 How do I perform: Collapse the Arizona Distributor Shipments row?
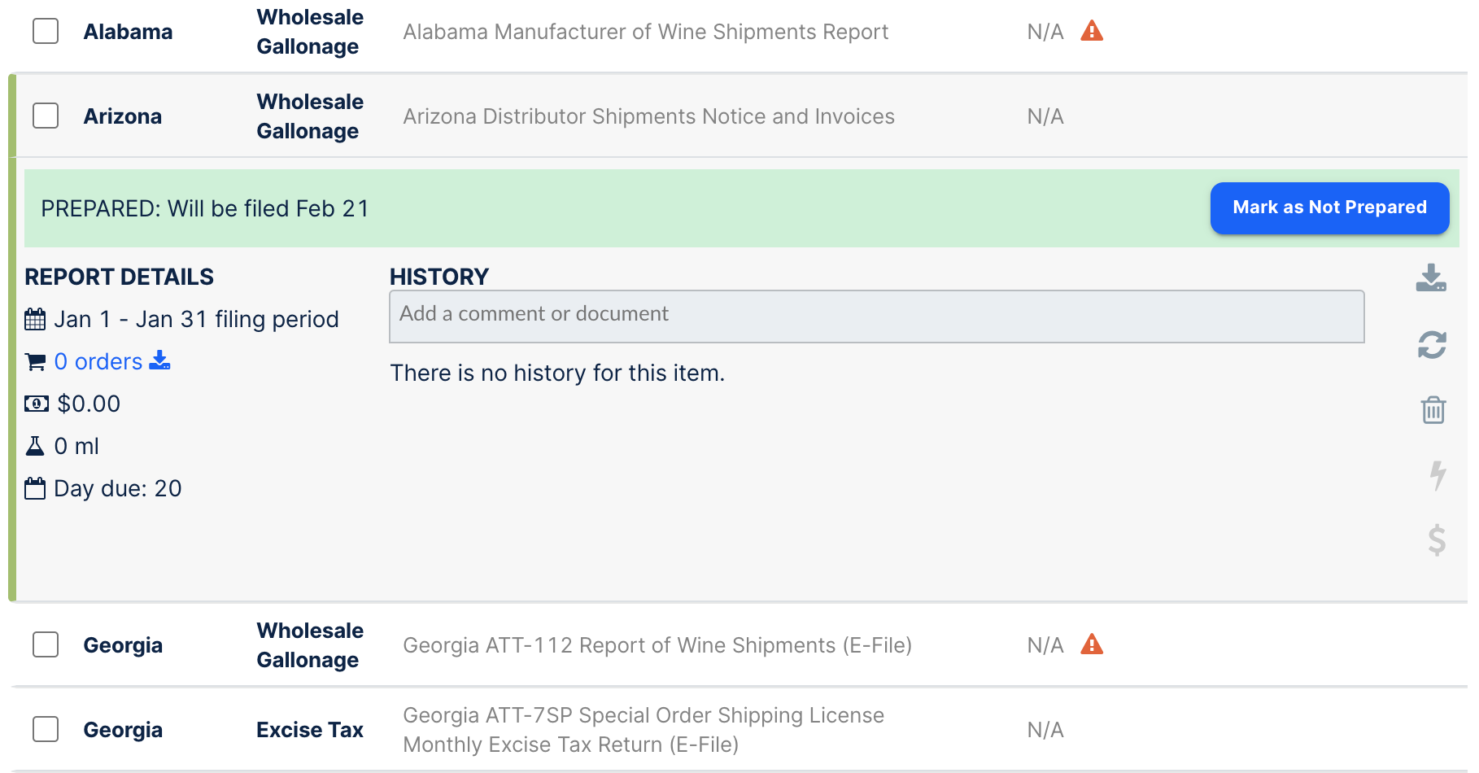point(648,116)
